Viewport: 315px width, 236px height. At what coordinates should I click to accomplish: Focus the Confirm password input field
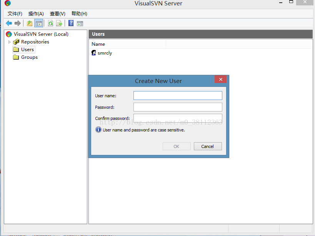(178, 118)
